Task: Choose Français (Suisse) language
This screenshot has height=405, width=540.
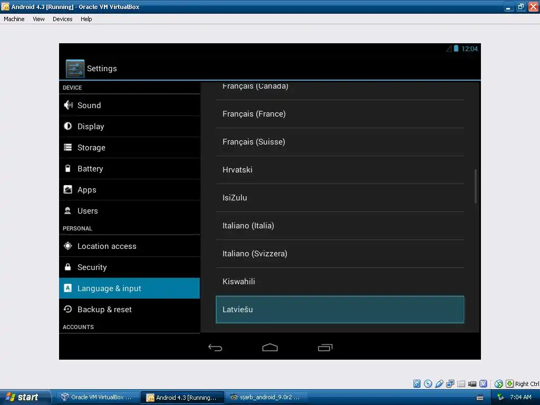Action: point(340,142)
